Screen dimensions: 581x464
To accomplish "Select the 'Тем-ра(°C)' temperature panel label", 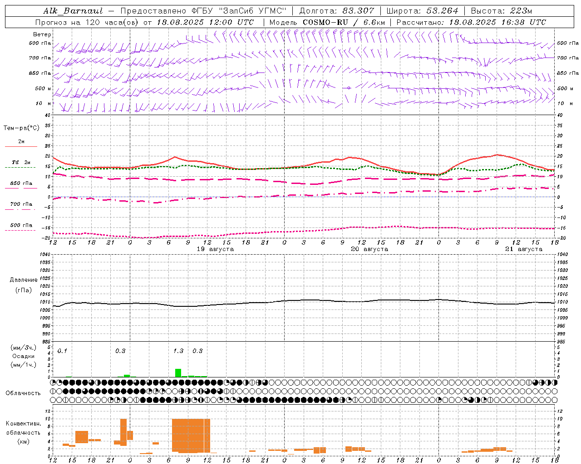I will [21, 128].
